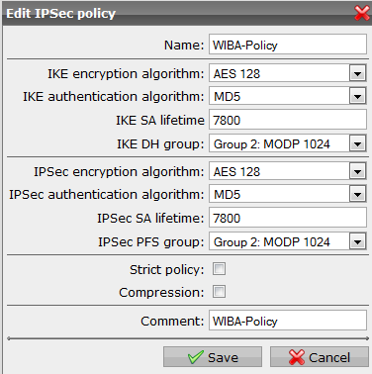Image resolution: width=372 pixels, height=374 pixels.
Task: Select IPSec PFS Group 2 combo box
Action: click(288, 241)
